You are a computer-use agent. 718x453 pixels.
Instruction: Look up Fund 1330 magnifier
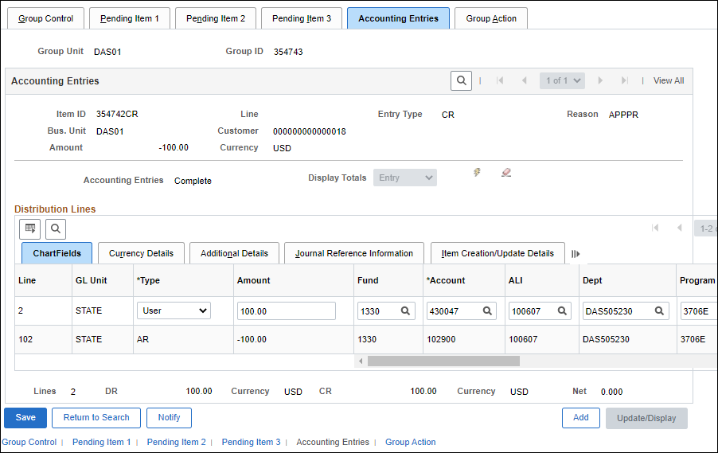tap(405, 311)
